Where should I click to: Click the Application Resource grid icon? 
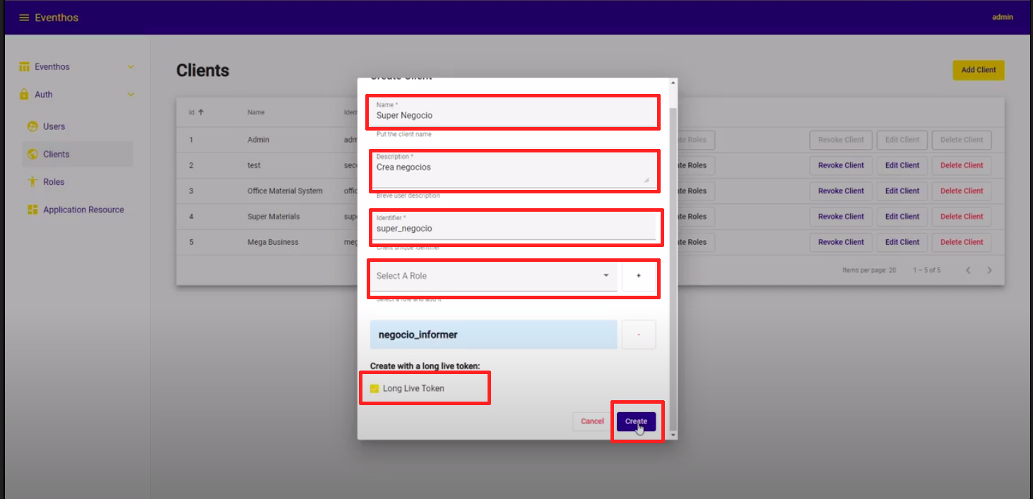[x=33, y=210]
